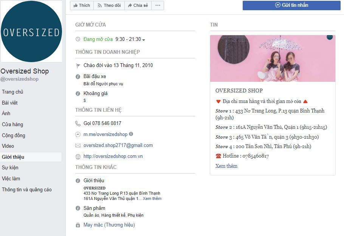Open the three-dots more options menu
The image size is (344, 236).
point(158,6)
